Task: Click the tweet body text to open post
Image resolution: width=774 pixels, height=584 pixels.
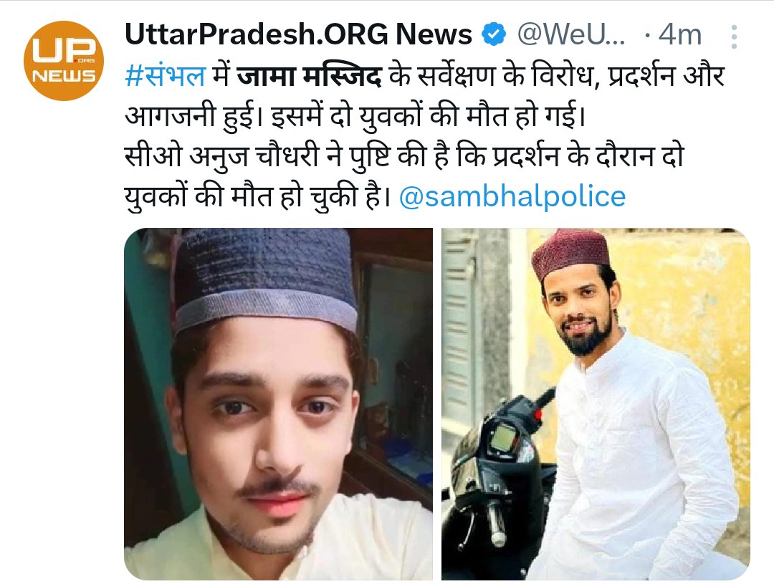Action: (424, 136)
